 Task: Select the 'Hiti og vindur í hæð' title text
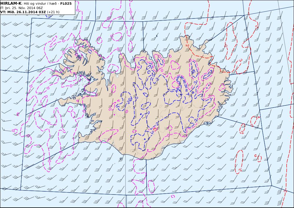pos(40,4)
